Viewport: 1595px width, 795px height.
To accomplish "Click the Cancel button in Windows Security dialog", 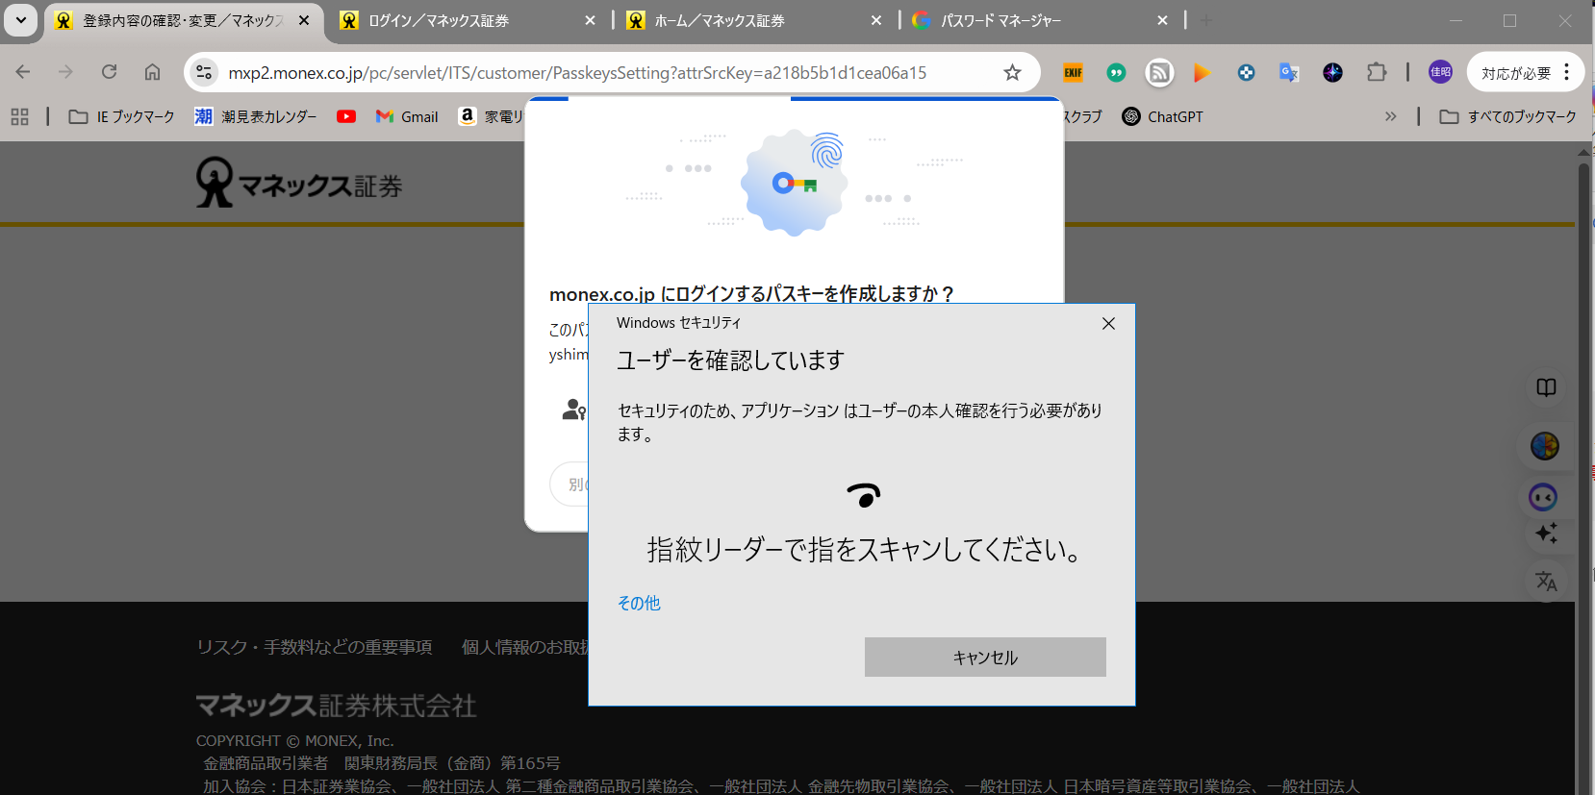I will click(984, 658).
